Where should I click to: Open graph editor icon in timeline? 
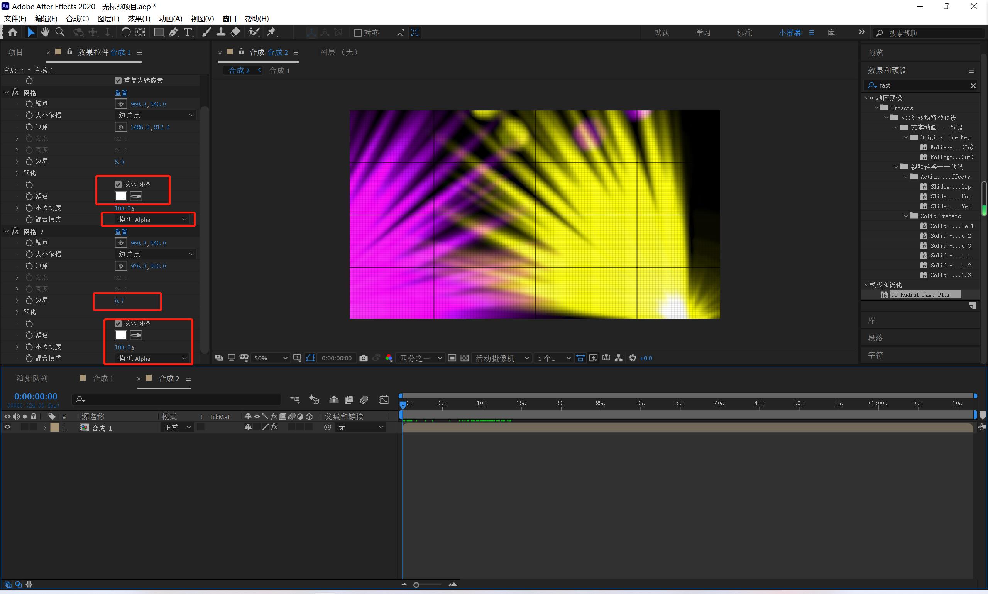(x=384, y=399)
